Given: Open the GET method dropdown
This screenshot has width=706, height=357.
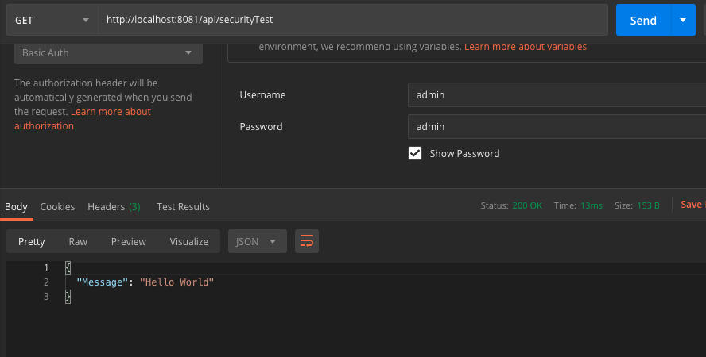Looking at the screenshot, I should pyautogui.click(x=52, y=21).
